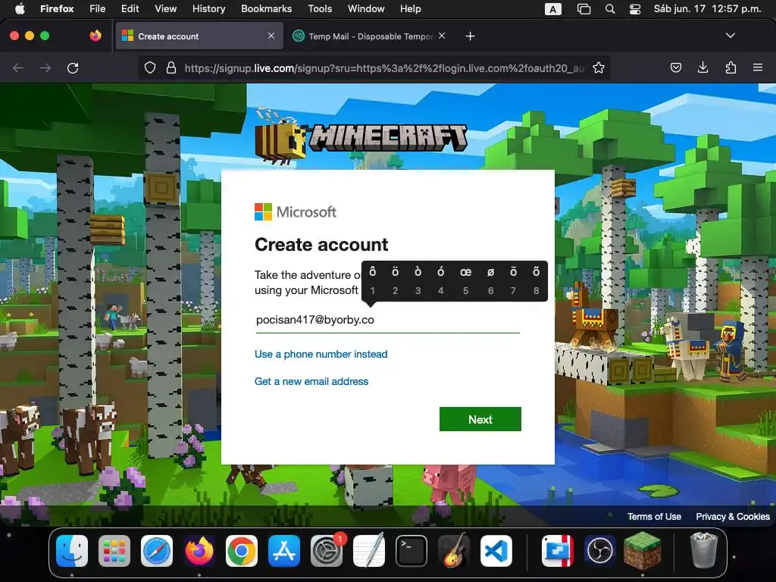The image size is (776, 582).
Task: Open Google Chrome from the Dock
Action: pos(242,551)
